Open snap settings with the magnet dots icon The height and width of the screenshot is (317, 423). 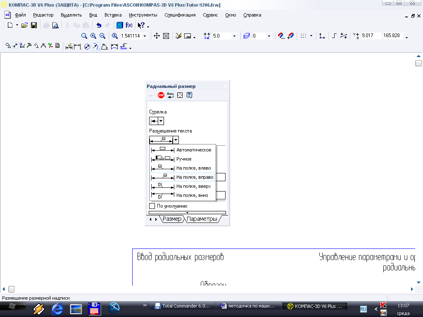pos(281,36)
